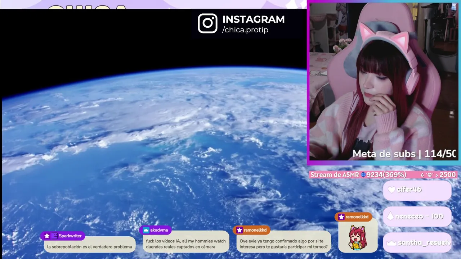Click the Meta de subs counter
This screenshot has width=461, height=259.
click(404, 154)
